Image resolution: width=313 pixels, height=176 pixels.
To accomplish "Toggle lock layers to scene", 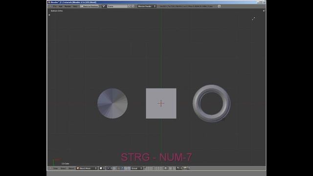I will (x=166, y=168).
